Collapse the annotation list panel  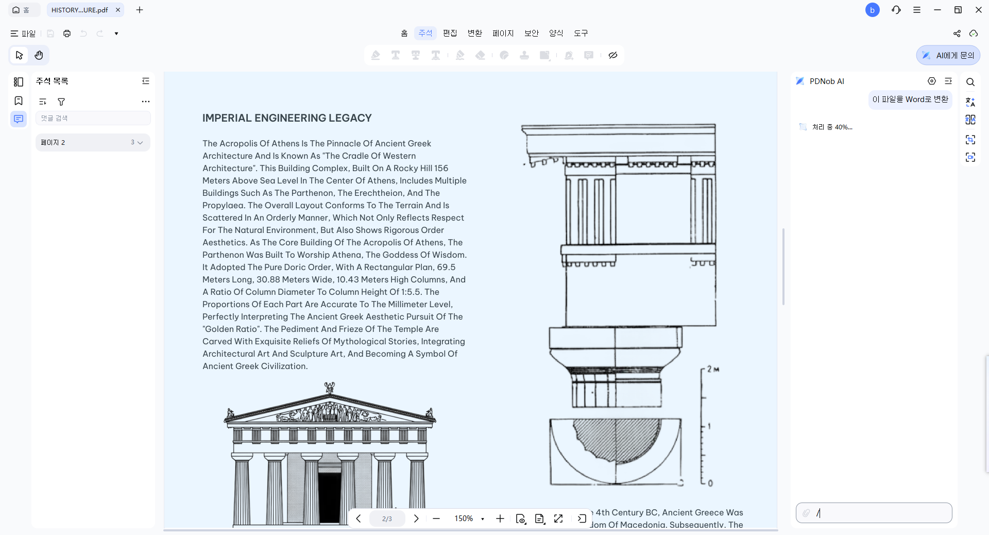(x=146, y=81)
